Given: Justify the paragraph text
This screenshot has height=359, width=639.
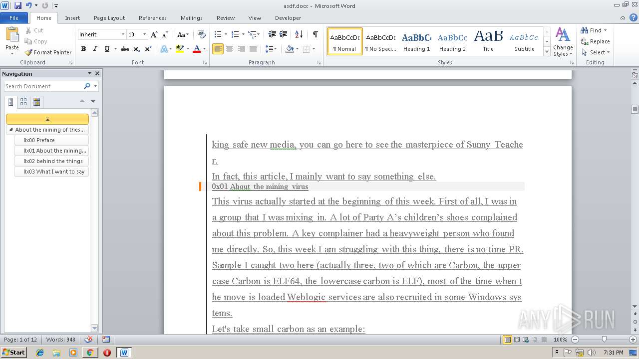Looking at the screenshot, I should coord(253,49).
